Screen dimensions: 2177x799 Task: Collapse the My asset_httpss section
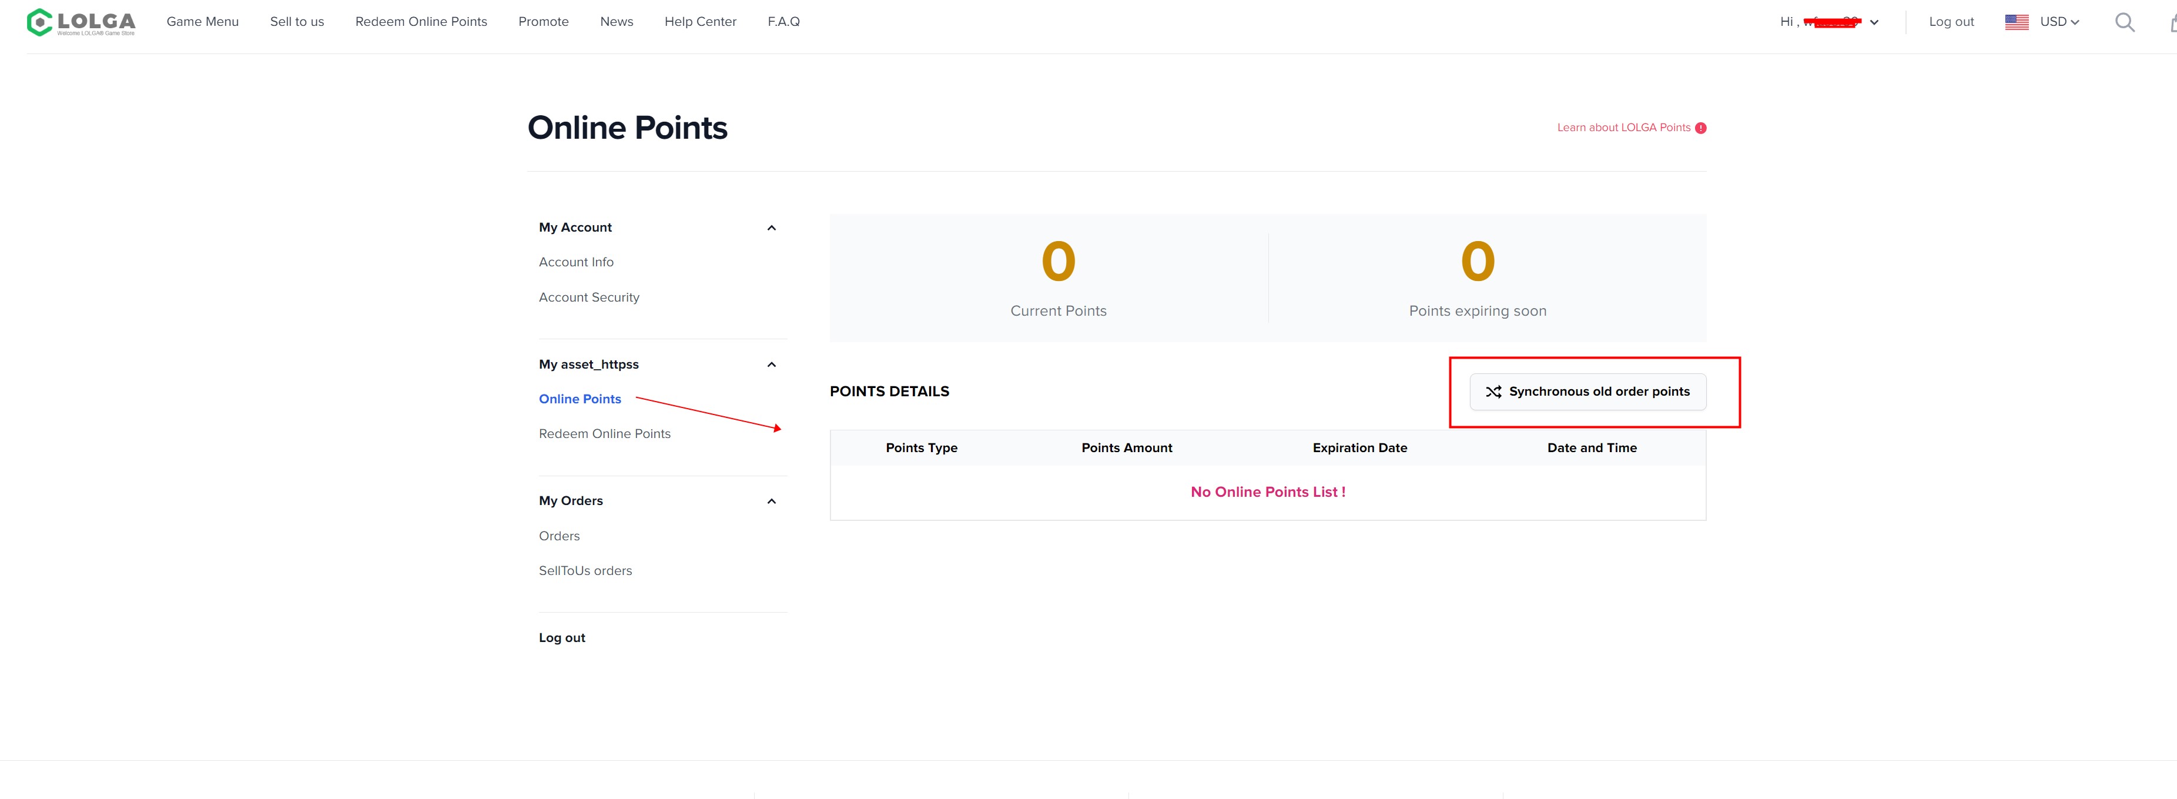pyautogui.click(x=771, y=365)
